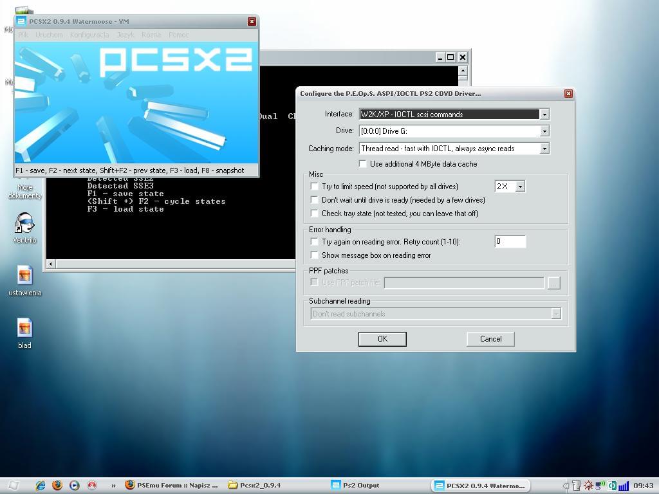
Task: Click the network computers tray icon
Action: click(x=600, y=486)
